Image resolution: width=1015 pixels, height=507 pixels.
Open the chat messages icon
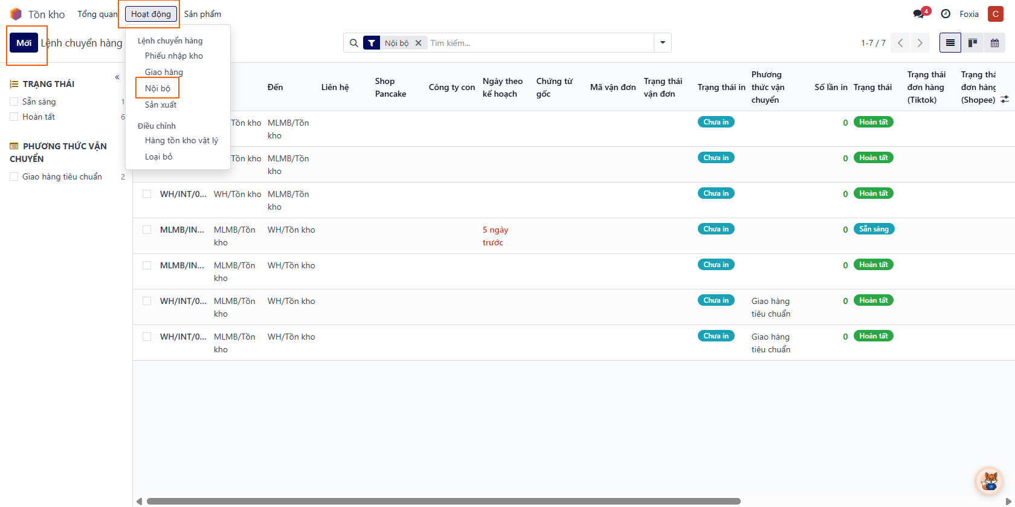click(920, 13)
